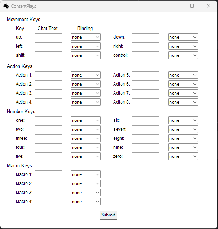This screenshot has width=218, height=229.
Task: Open the shift binding dropdown
Action: click(86, 55)
